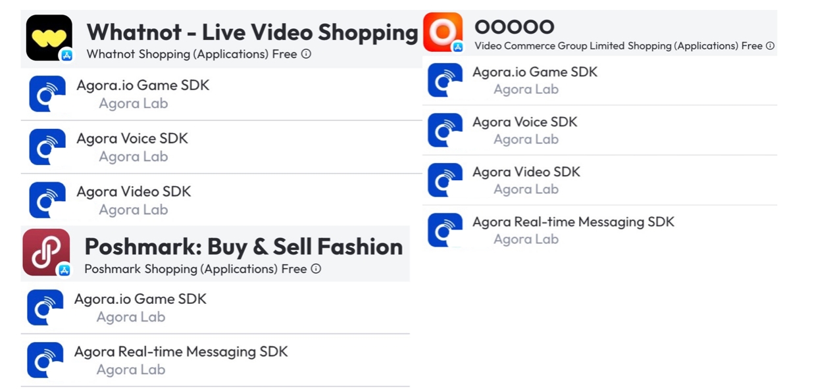This screenshot has height=390, width=835.
Task: Select Real-time Messaging SDK icon under OOOOO
Action: 445,230
